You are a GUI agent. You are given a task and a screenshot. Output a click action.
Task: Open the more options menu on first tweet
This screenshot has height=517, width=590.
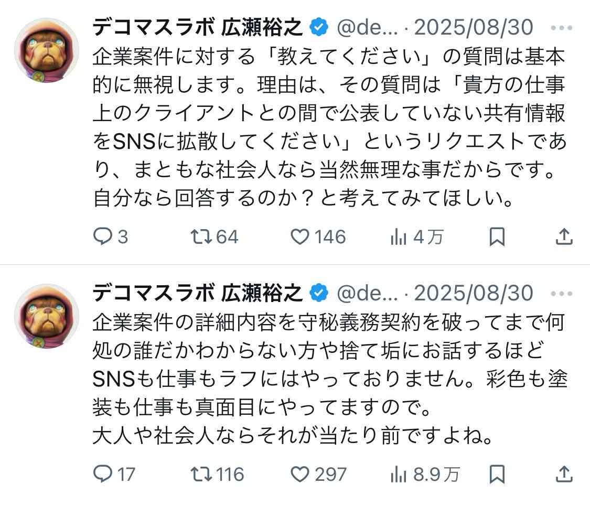[x=563, y=28]
